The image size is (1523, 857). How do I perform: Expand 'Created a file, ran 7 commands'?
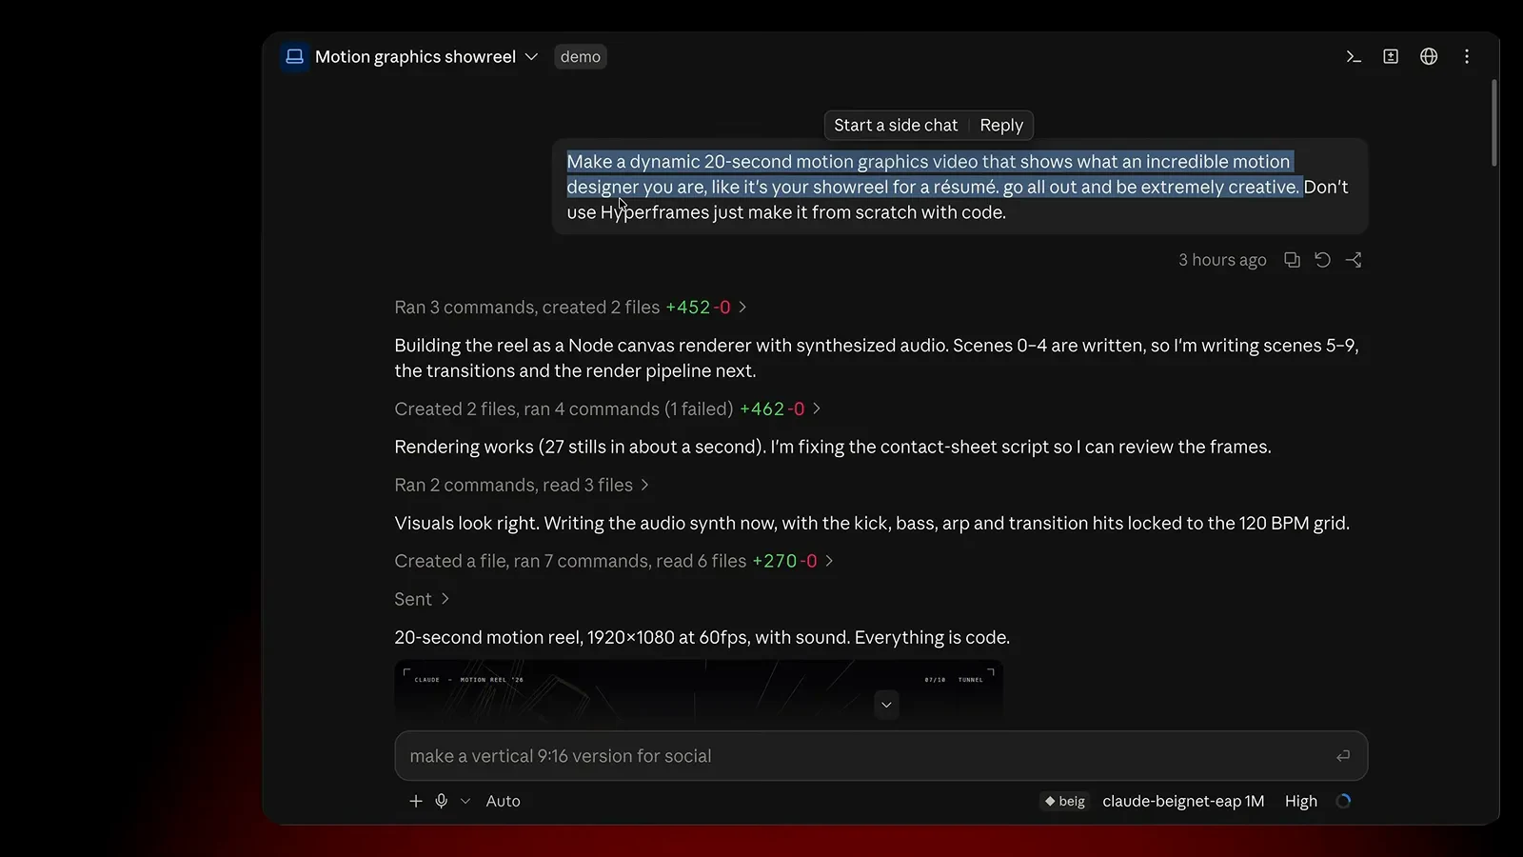(614, 562)
